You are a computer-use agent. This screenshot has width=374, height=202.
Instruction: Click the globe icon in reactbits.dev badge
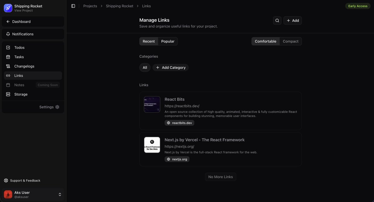pos(169,123)
